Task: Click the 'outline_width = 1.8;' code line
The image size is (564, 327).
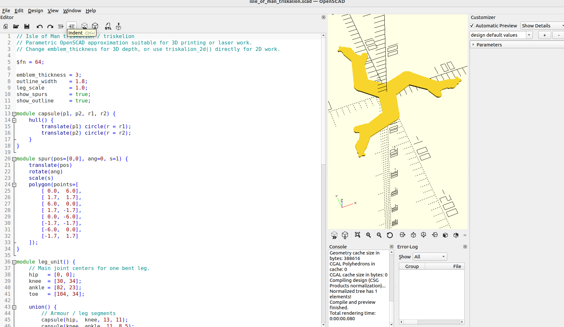Action: coord(52,82)
